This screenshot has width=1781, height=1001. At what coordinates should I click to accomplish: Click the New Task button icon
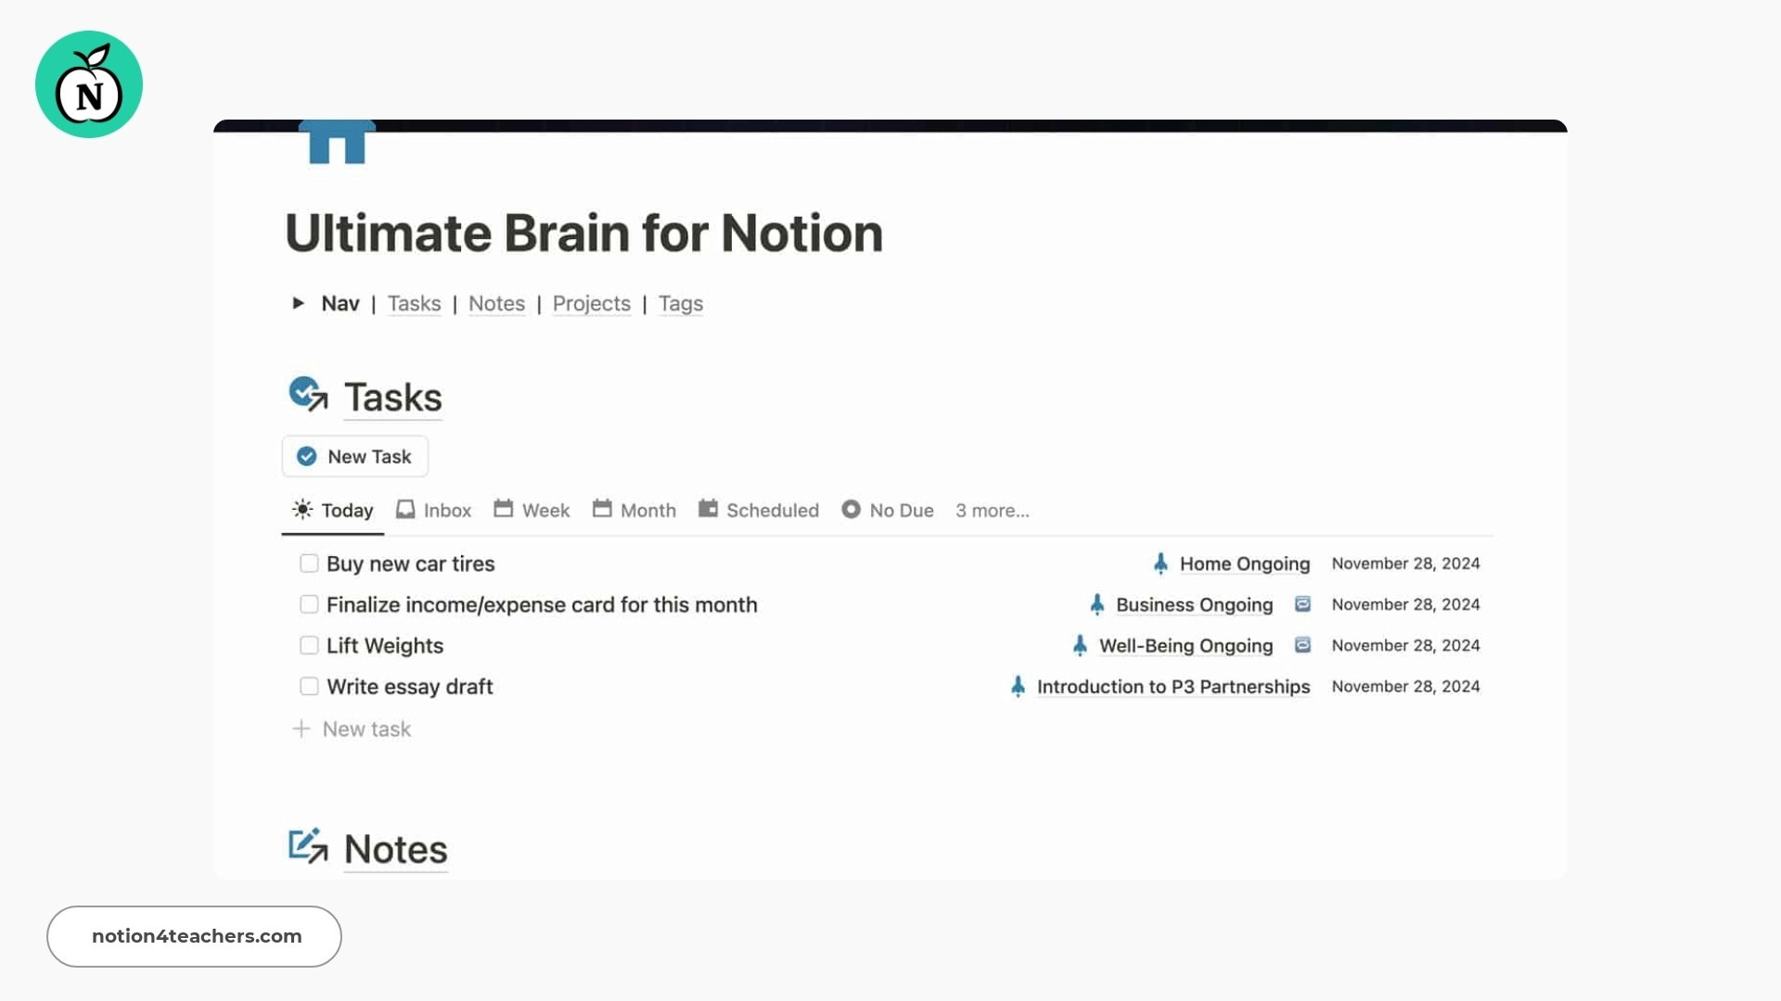[306, 456]
